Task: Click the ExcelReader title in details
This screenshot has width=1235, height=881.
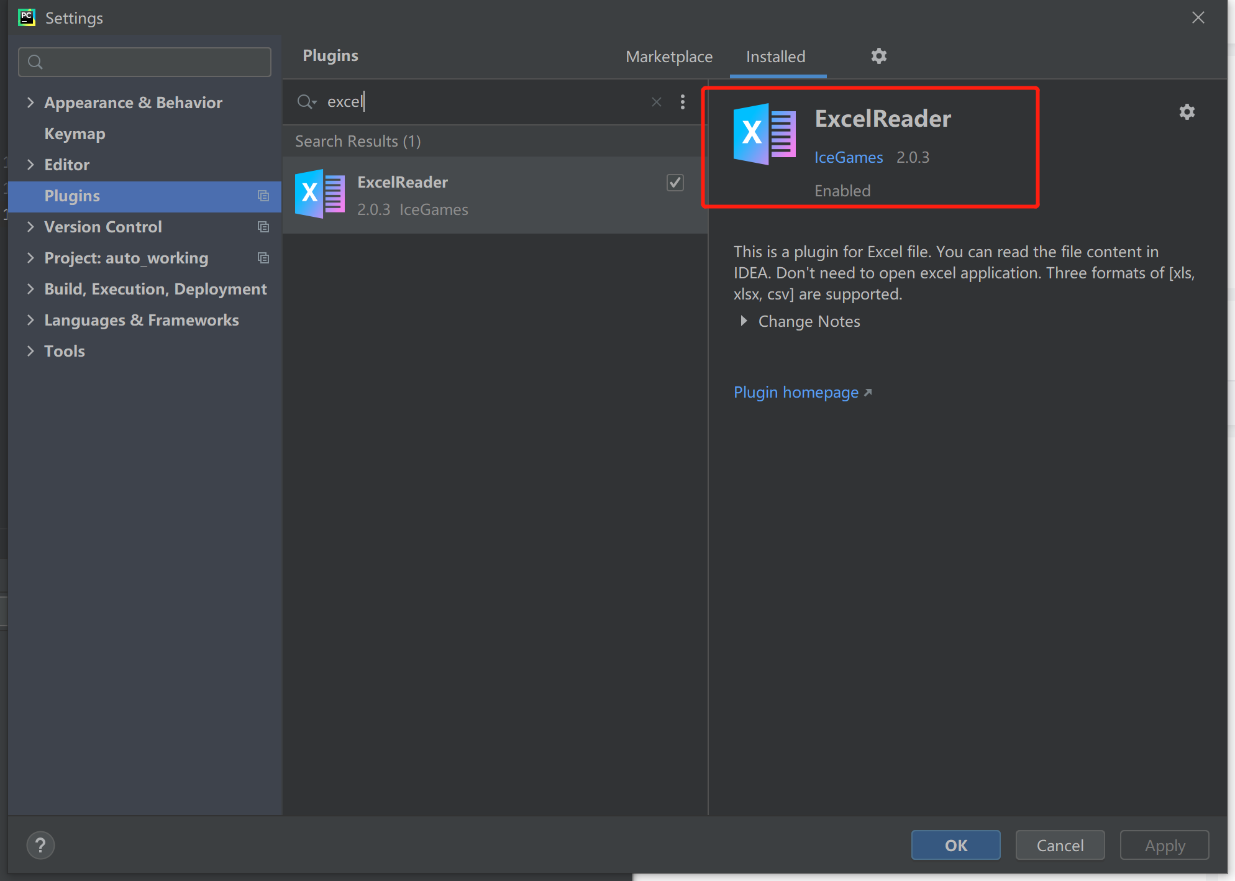Action: pos(882,119)
